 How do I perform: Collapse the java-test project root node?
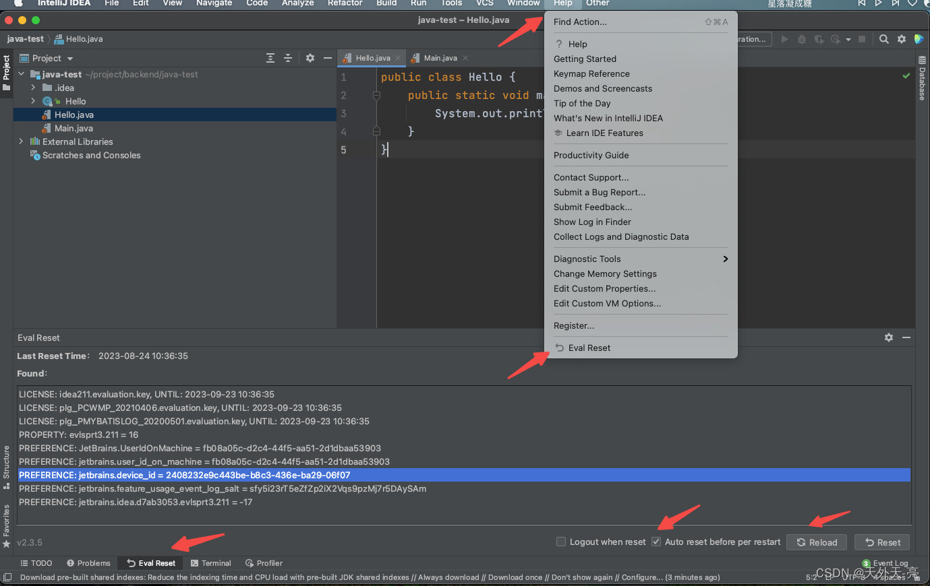click(x=22, y=74)
